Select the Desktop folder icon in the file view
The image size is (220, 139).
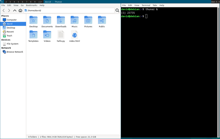33,20
